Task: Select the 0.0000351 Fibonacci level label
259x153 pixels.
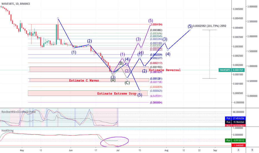Action: point(156,96)
